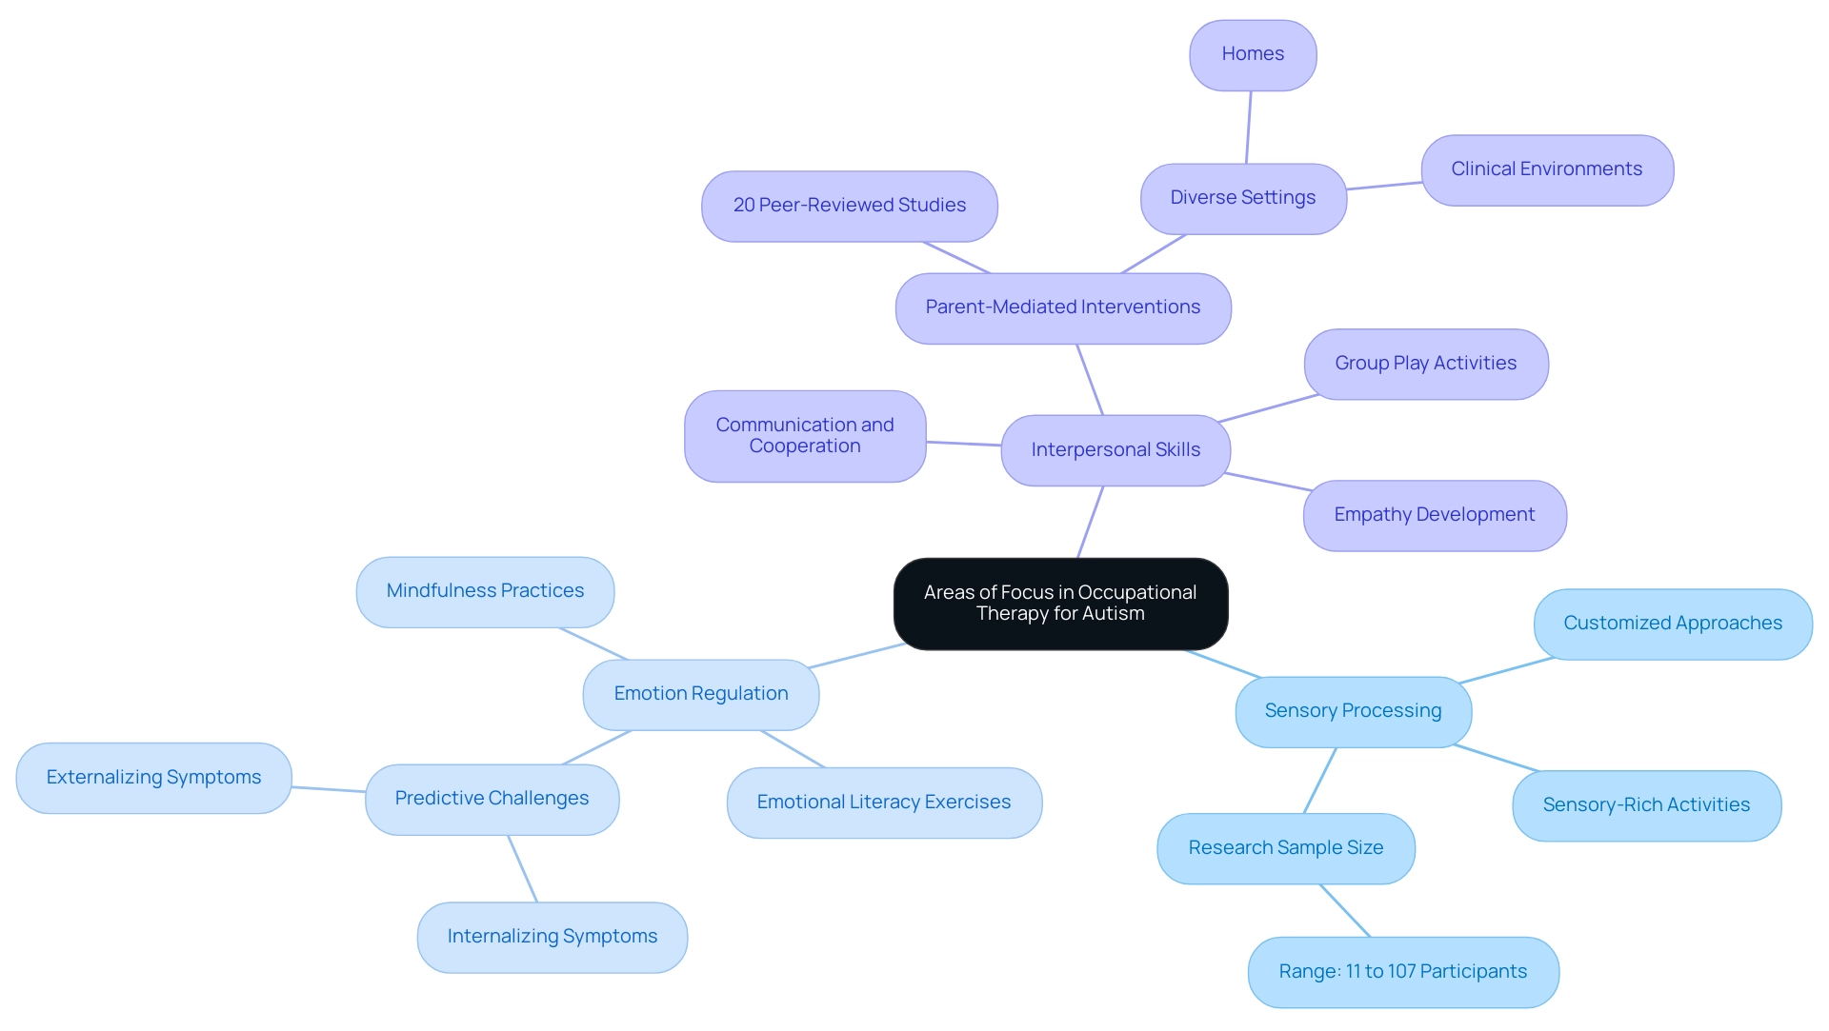Select the 'Interpersonal Skills' node icon
Viewport: 1829px width, 1031px height.
1116,449
